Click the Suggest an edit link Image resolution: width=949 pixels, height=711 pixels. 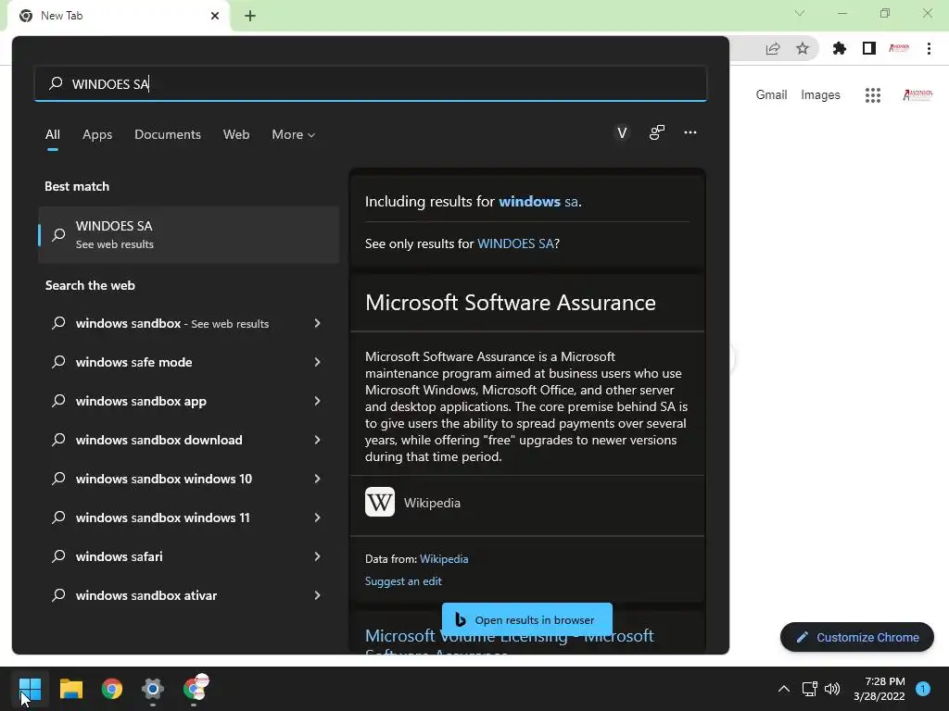click(403, 581)
